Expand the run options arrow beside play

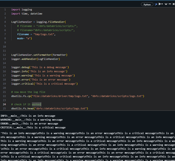(x=162, y=4)
